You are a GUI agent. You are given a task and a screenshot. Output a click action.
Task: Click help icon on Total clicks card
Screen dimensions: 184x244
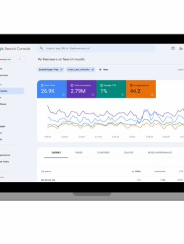(63, 95)
